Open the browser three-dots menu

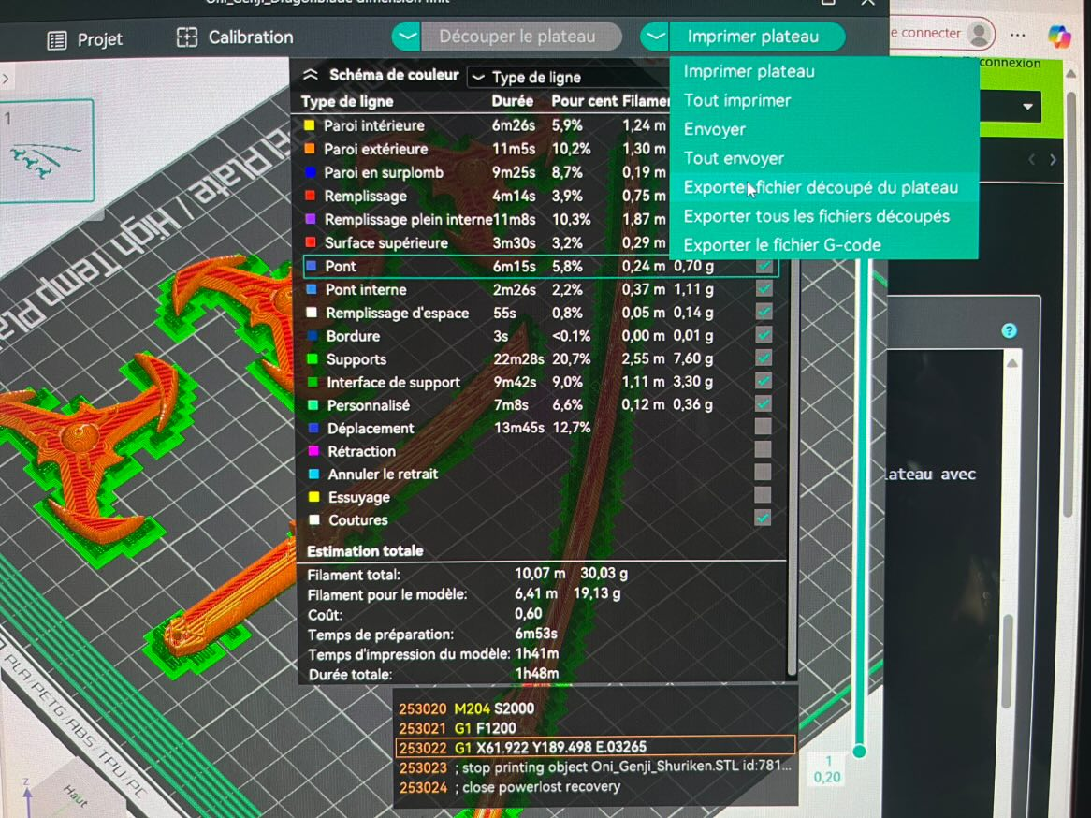point(1018,34)
